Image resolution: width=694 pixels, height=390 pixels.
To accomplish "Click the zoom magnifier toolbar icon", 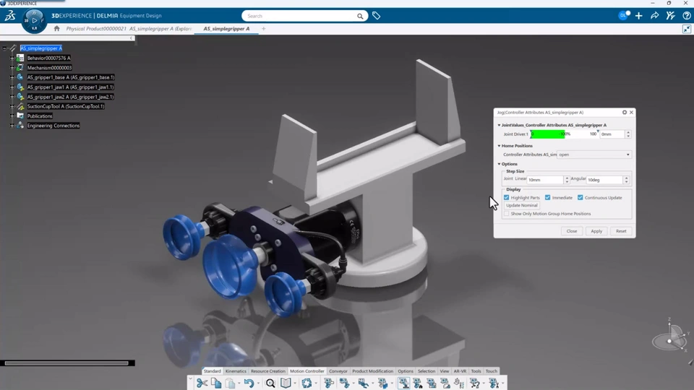I will coord(270,383).
